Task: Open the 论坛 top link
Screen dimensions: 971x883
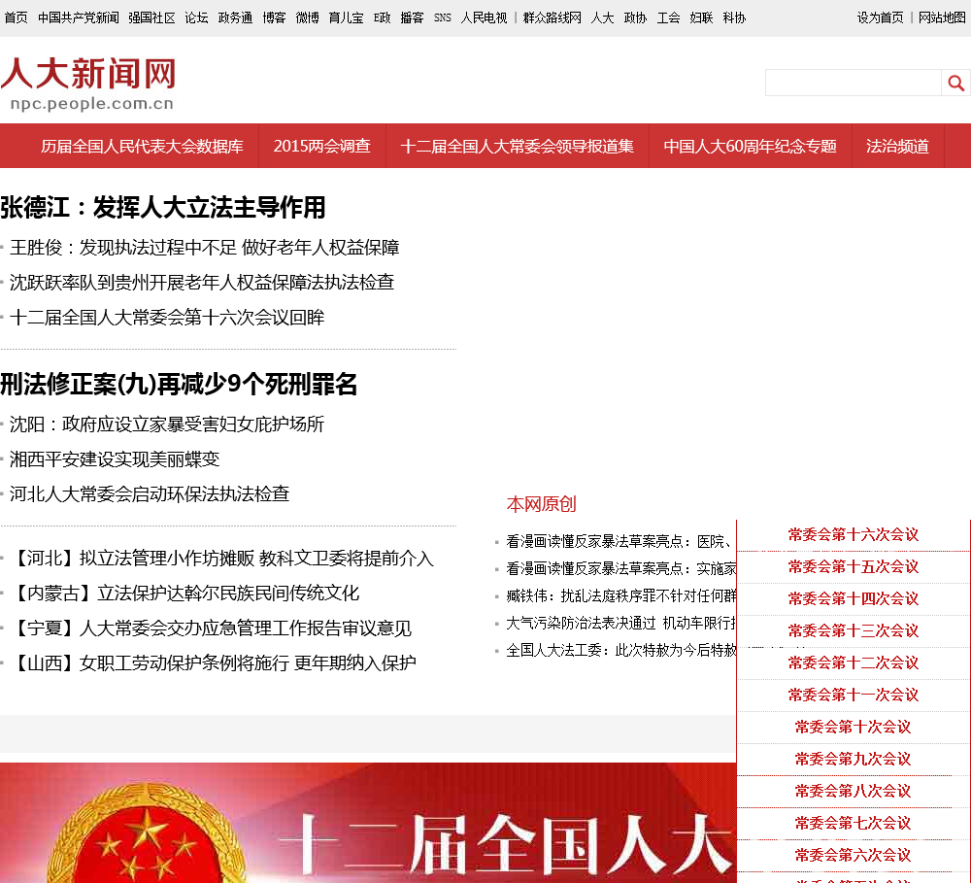Action: pos(196,17)
